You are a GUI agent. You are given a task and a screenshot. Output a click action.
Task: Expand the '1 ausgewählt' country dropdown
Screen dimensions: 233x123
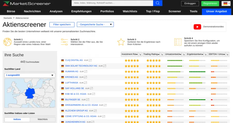click(x=30, y=75)
